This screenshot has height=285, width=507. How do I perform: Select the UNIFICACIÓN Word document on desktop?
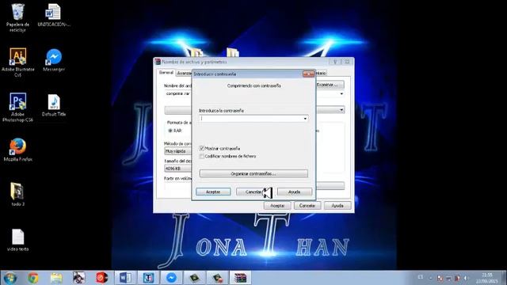[54, 15]
